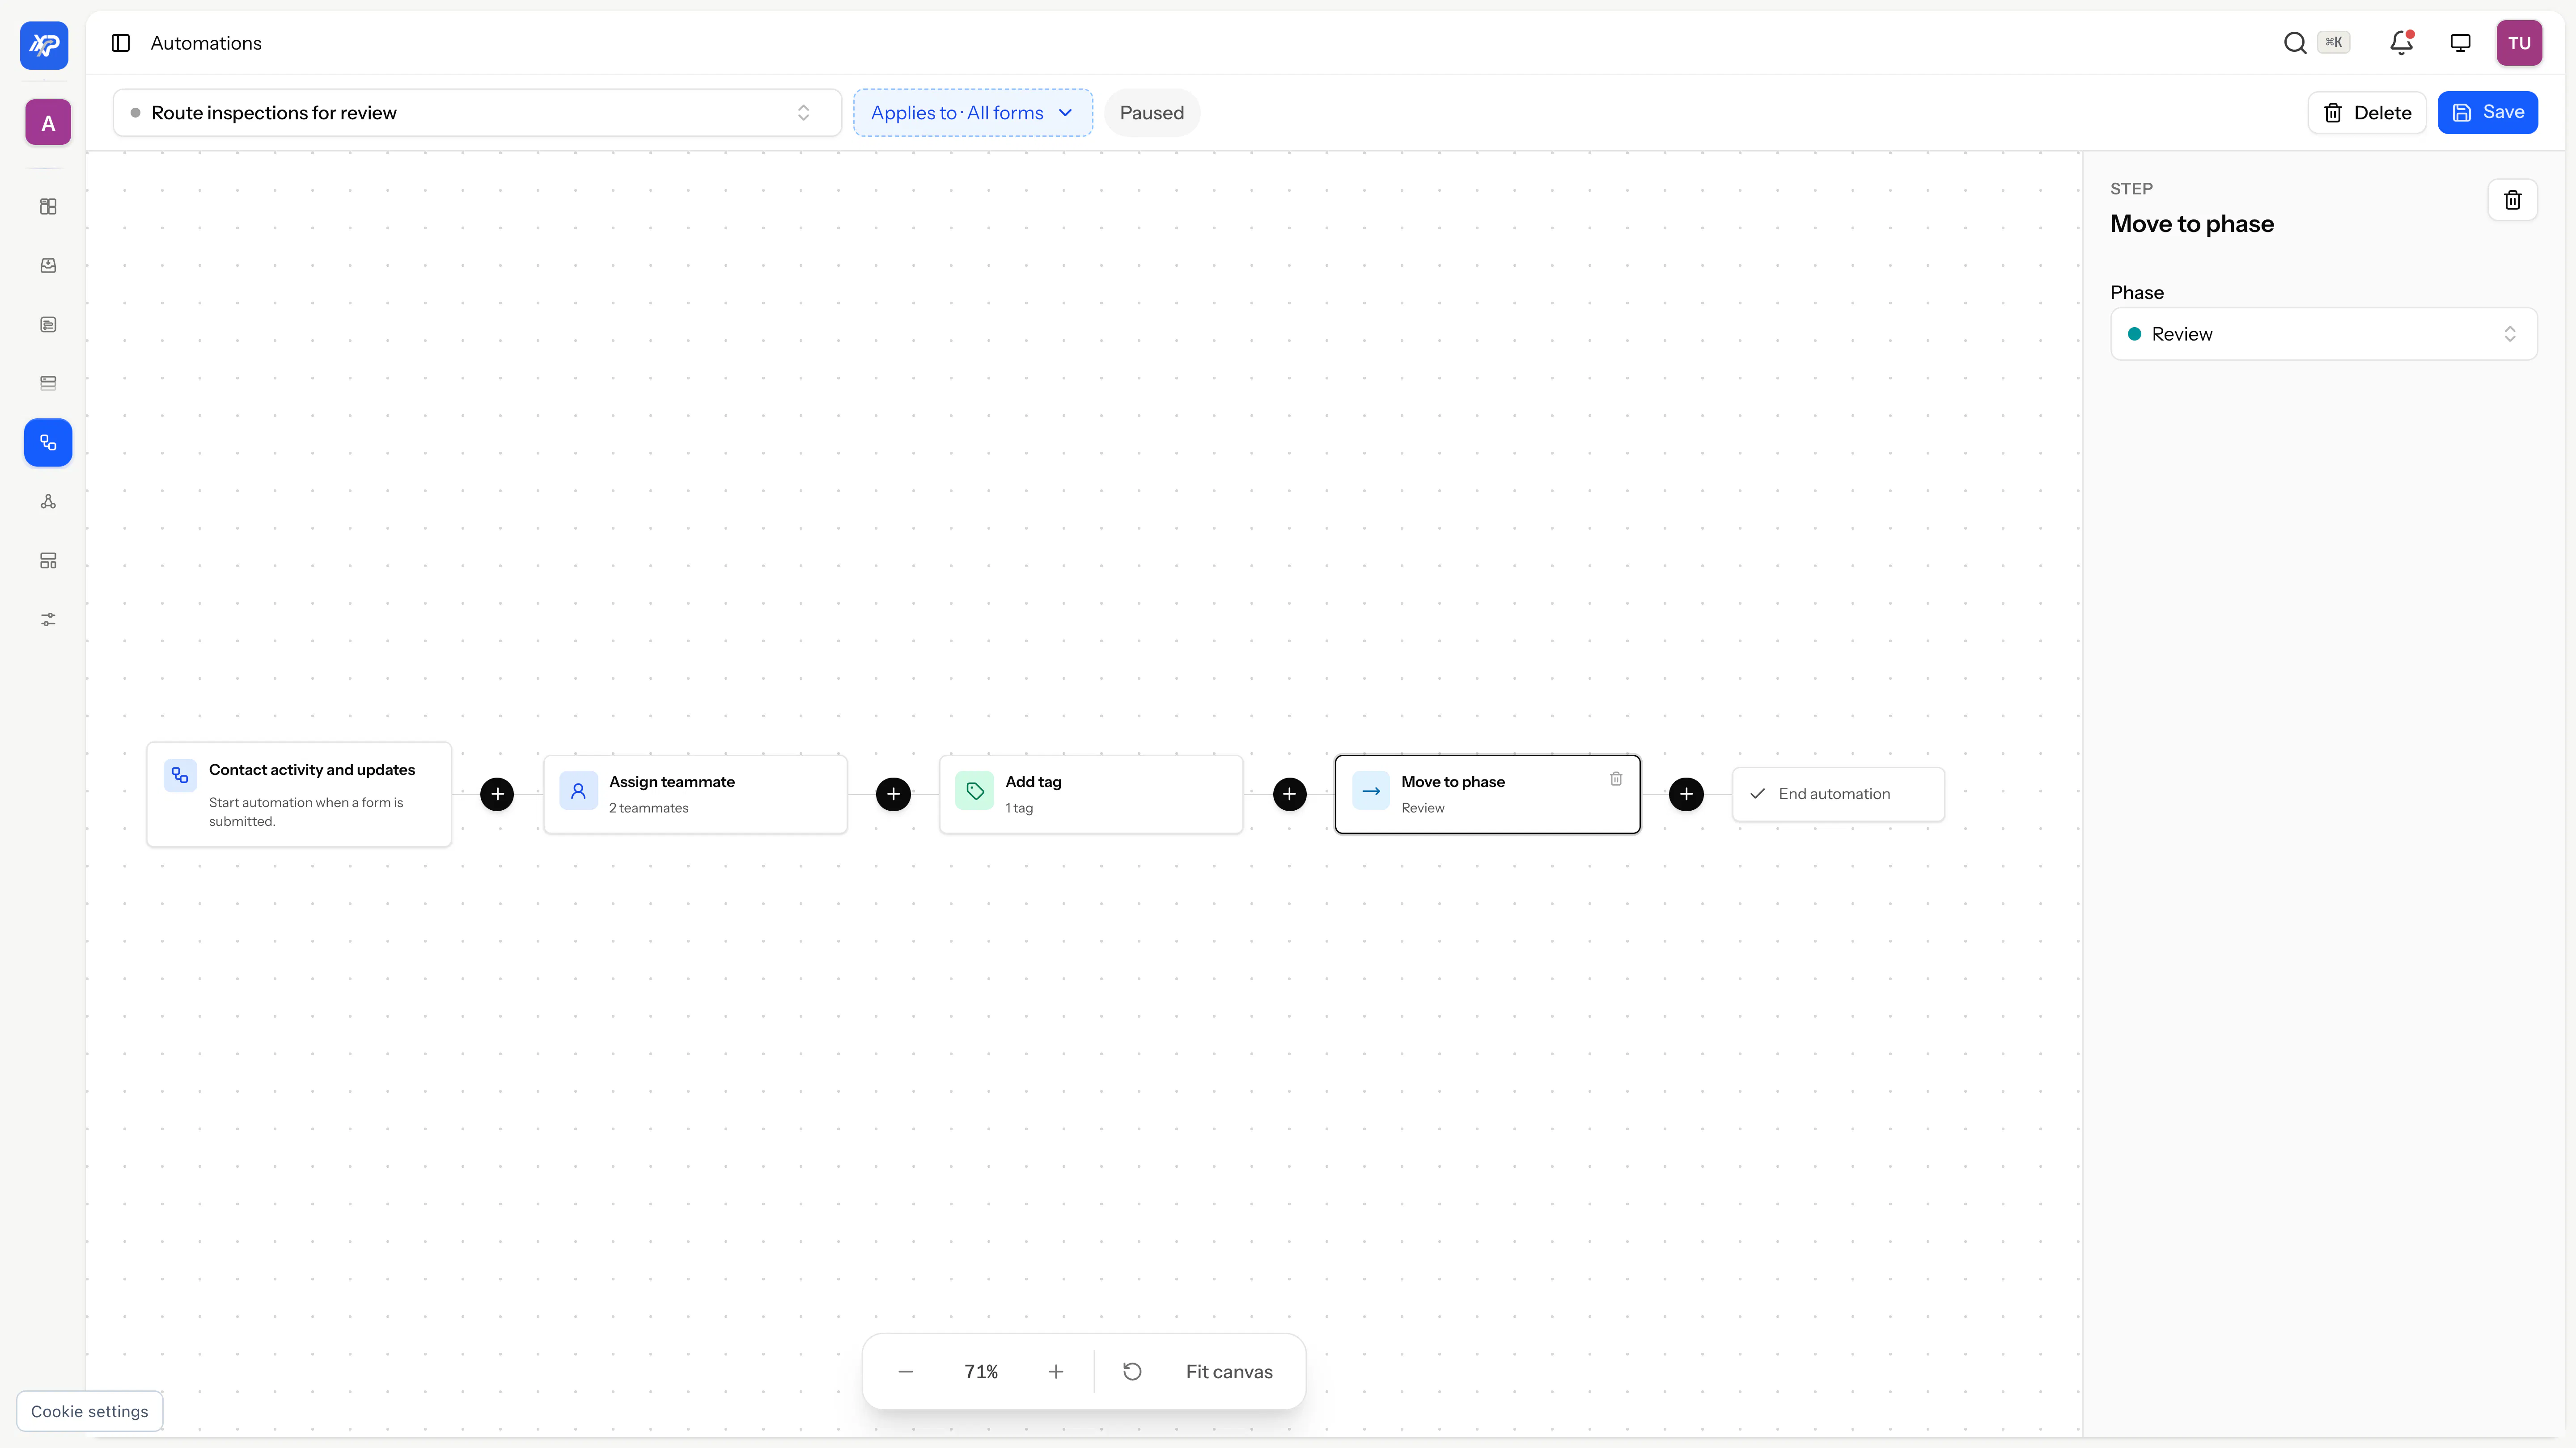Click trash icon on Move to phase node
Screen dimensions: 2576x1448
[x=1616, y=779]
